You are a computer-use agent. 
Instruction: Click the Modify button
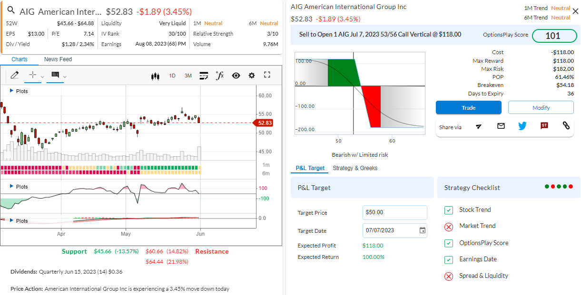pyautogui.click(x=541, y=108)
